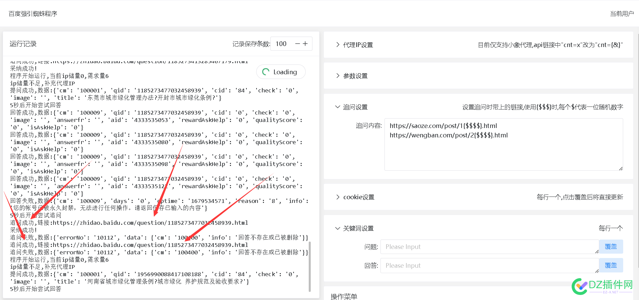
Task: Decrease record count with minus button
Action: point(298,44)
